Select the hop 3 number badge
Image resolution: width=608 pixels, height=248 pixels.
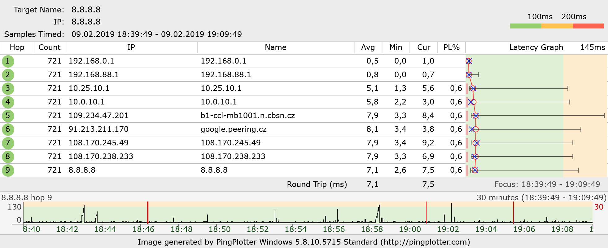(8, 88)
